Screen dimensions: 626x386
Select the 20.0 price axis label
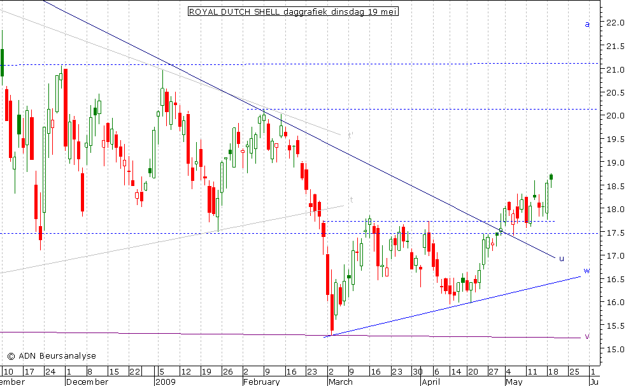tap(615, 116)
